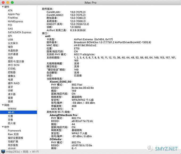Open the 电源 entry
The height and width of the screenshot is (154, 181).
click(x=10, y=80)
